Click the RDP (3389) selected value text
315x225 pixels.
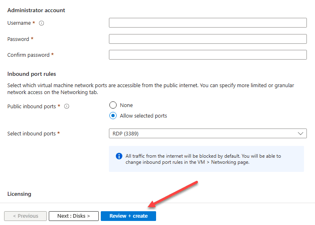pos(126,134)
